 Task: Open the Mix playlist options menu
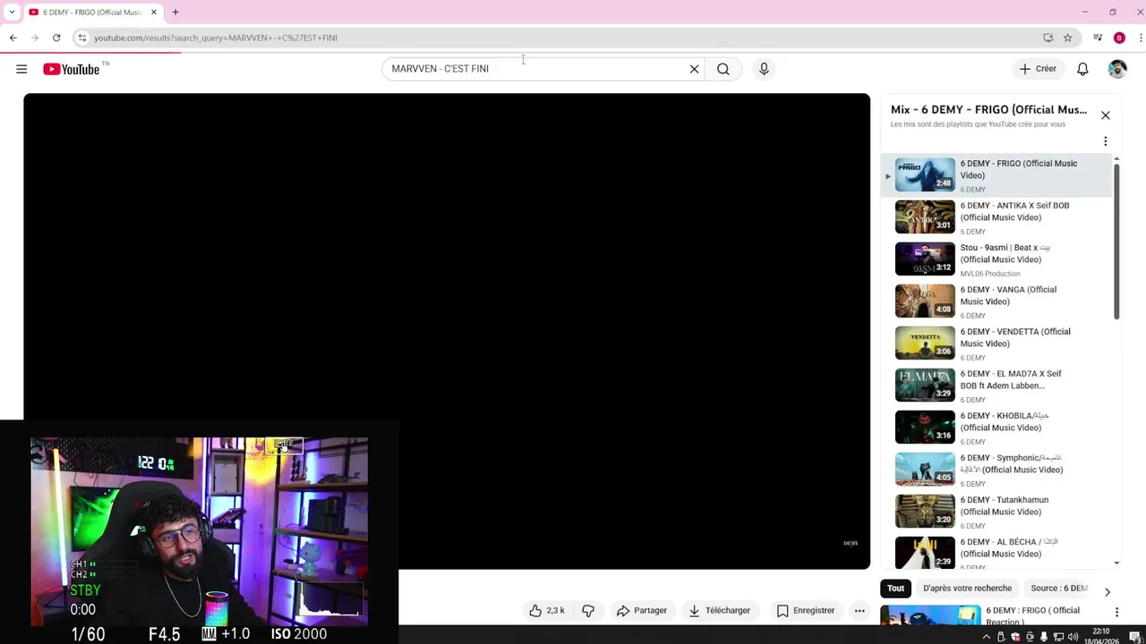[x=1106, y=141]
